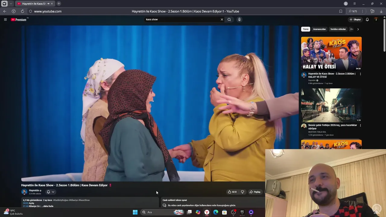Mute the tab via speaker icon

(x=49, y=4)
